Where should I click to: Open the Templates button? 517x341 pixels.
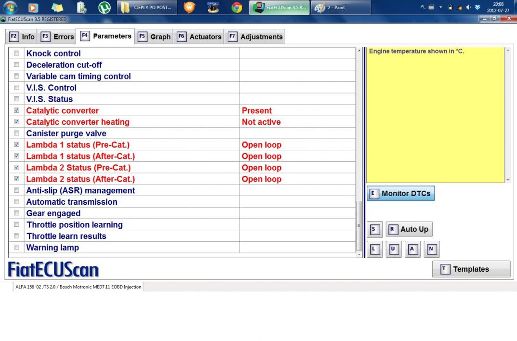(x=471, y=269)
